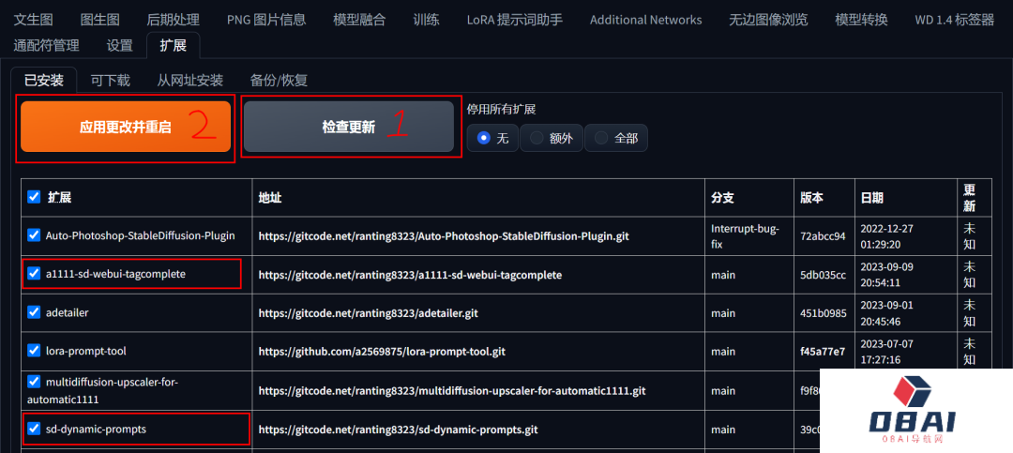Select the 扩展 tab
Screen dimensions: 1013x453
tap(174, 45)
